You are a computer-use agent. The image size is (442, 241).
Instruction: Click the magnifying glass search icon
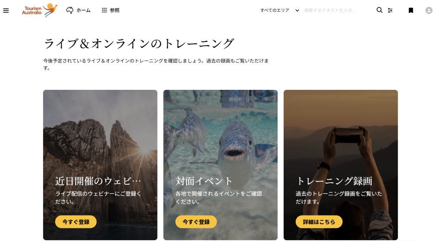click(379, 10)
